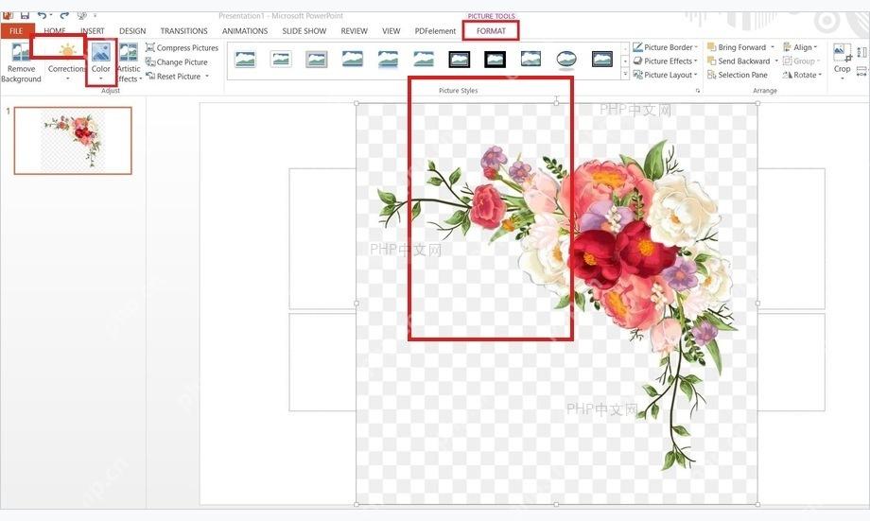Apply the last Compound Frame Black style
This screenshot has width=870, height=521.
coord(602,59)
